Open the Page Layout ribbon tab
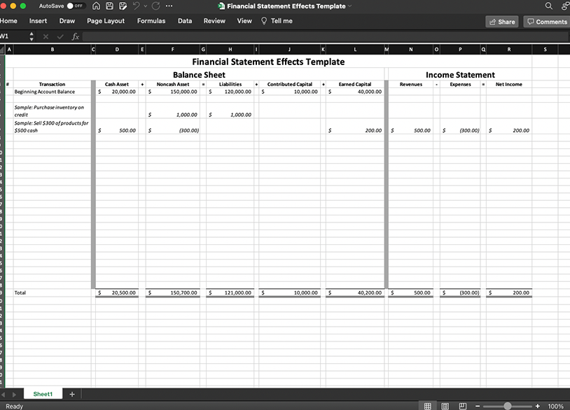570x410 pixels. pos(106,21)
